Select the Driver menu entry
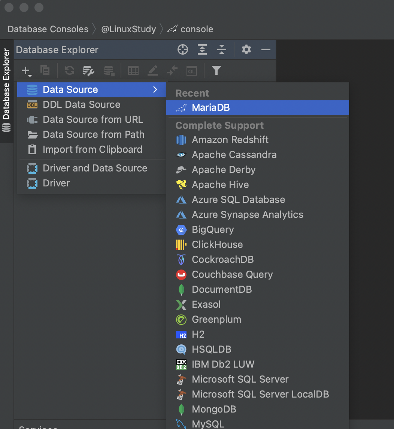Viewport: 394px width, 429px height. (x=92, y=183)
